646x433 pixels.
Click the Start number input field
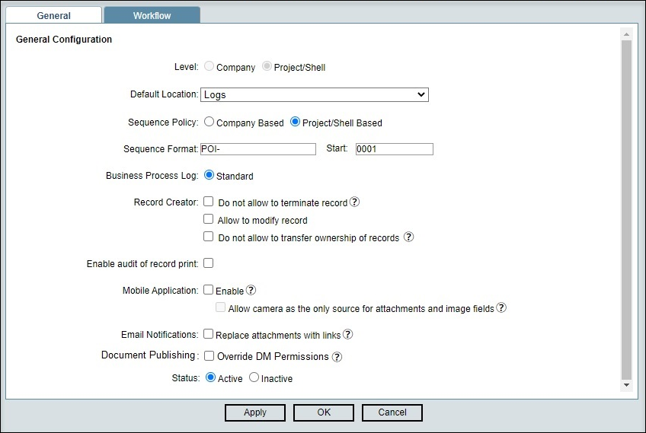395,149
